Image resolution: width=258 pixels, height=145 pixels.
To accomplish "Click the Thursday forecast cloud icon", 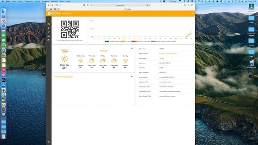I will [x=92, y=61].
